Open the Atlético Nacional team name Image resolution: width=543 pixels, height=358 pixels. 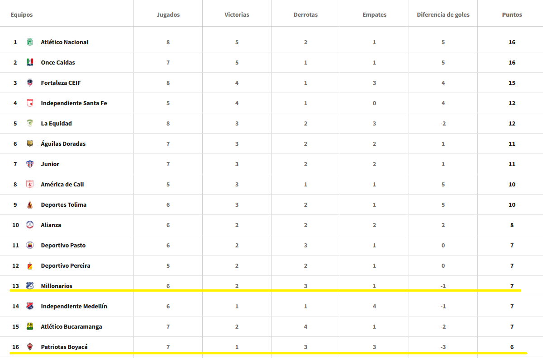click(65, 42)
